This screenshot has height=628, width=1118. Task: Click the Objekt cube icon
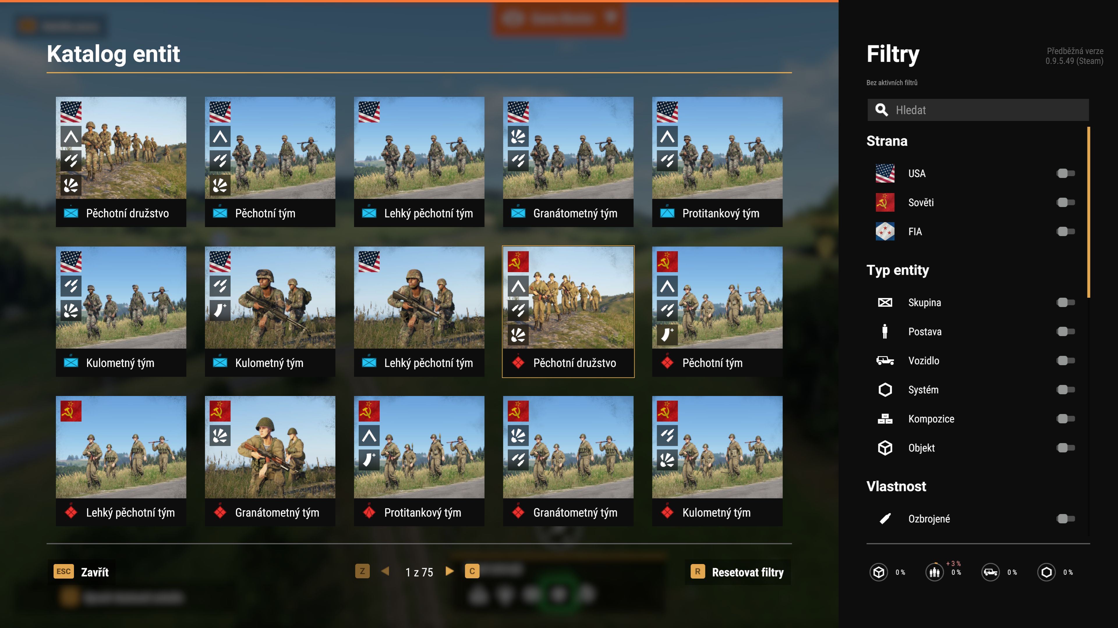pyautogui.click(x=885, y=448)
